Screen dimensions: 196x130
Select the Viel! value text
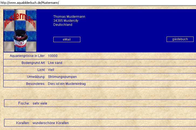point(51,70)
